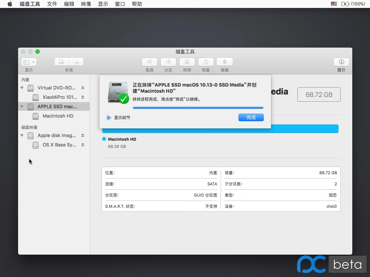Open the sidebar view (显示) dropdown

pos(29,62)
